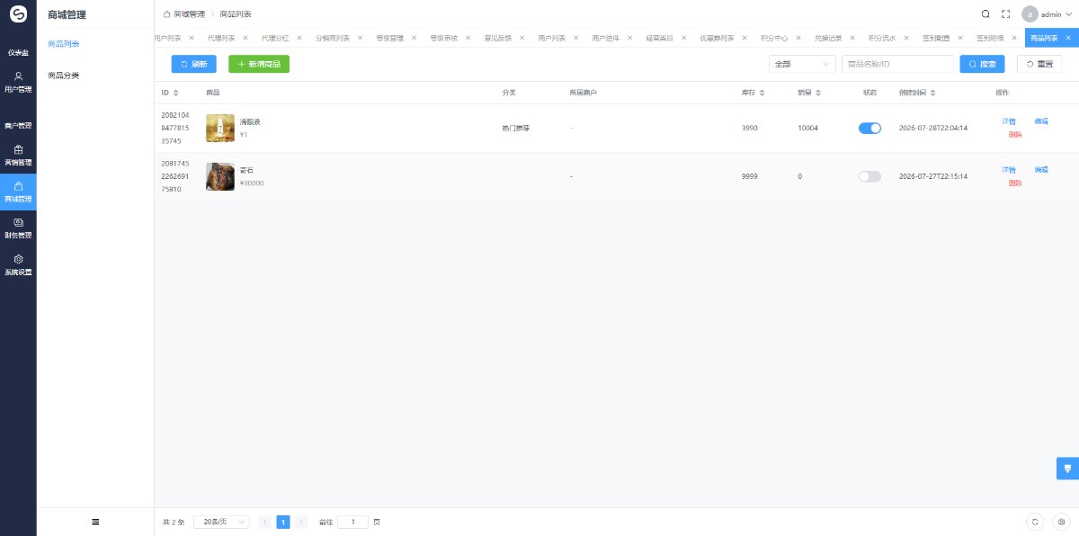Close the 优惠券列表 tab
The height and width of the screenshot is (536, 1079).
tap(744, 39)
